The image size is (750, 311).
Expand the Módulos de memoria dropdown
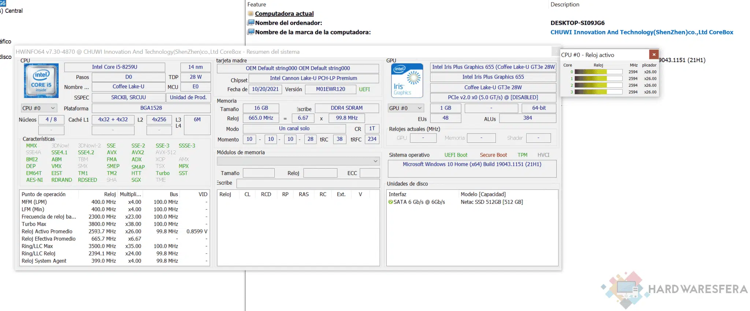(x=298, y=161)
